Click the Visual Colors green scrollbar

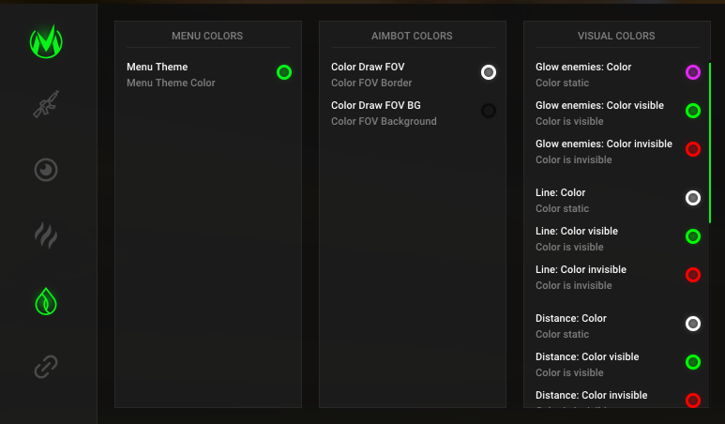tap(710, 143)
